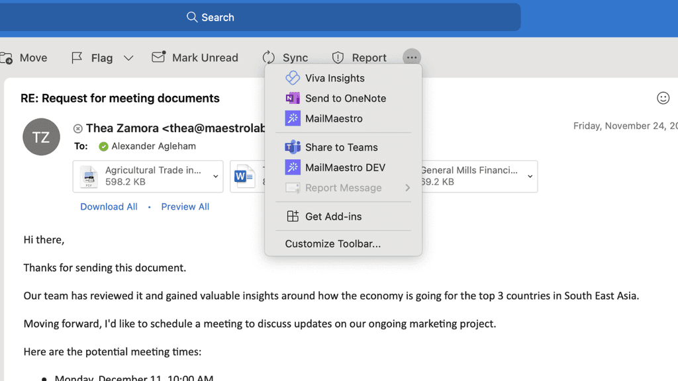The width and height of the screenshot is (678, 381).
Task: Click the smiley reaction icon
Action: [x=663, y=98]
